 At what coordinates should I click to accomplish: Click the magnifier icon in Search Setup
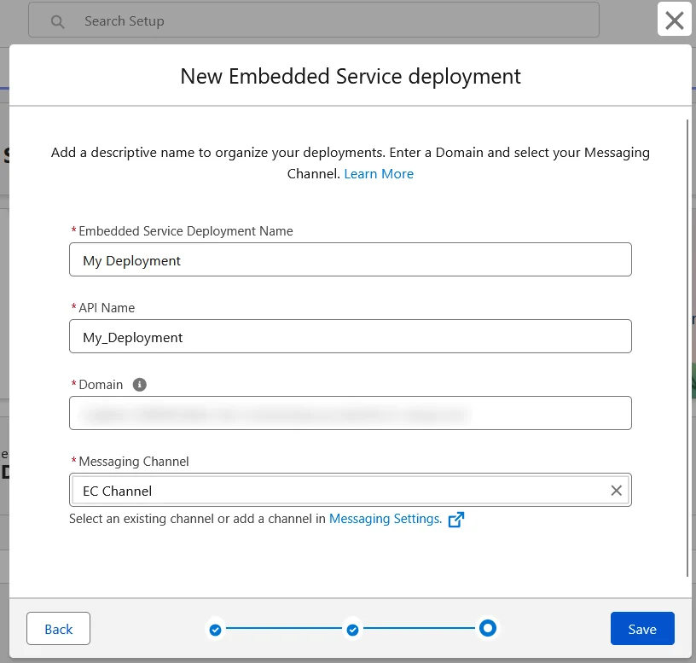pyautogui.click(x=58, y=22)
